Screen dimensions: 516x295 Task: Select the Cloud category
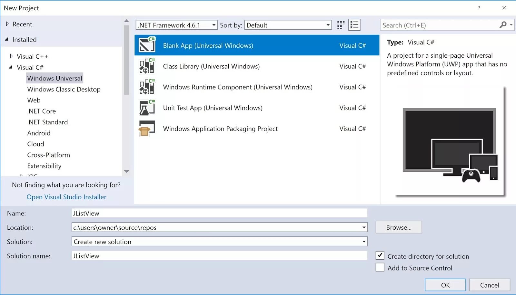point(35,144)
